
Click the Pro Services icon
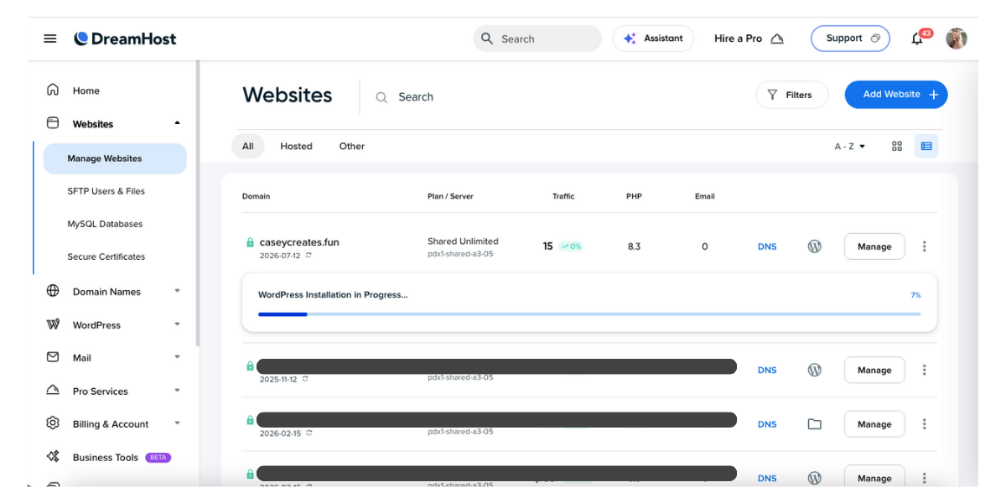tap(53, 391)
